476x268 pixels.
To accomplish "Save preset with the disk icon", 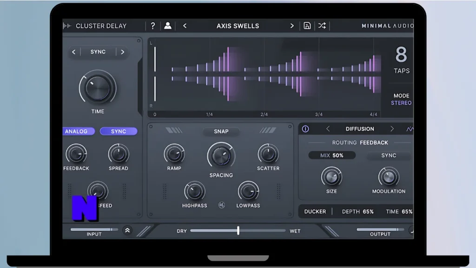I will 307,26.
